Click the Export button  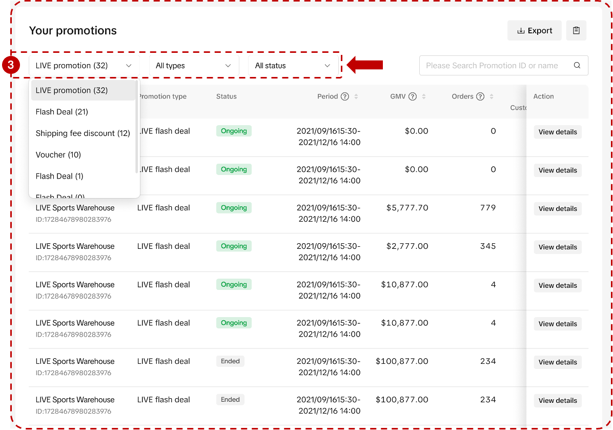coord(535,31)
